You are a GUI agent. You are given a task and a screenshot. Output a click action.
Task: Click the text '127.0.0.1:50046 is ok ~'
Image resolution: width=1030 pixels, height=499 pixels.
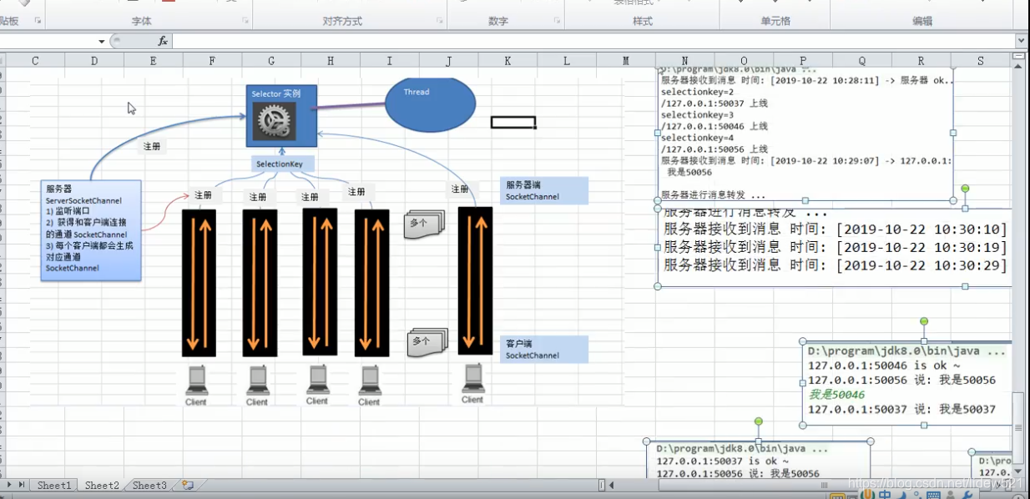click(884, 365)
